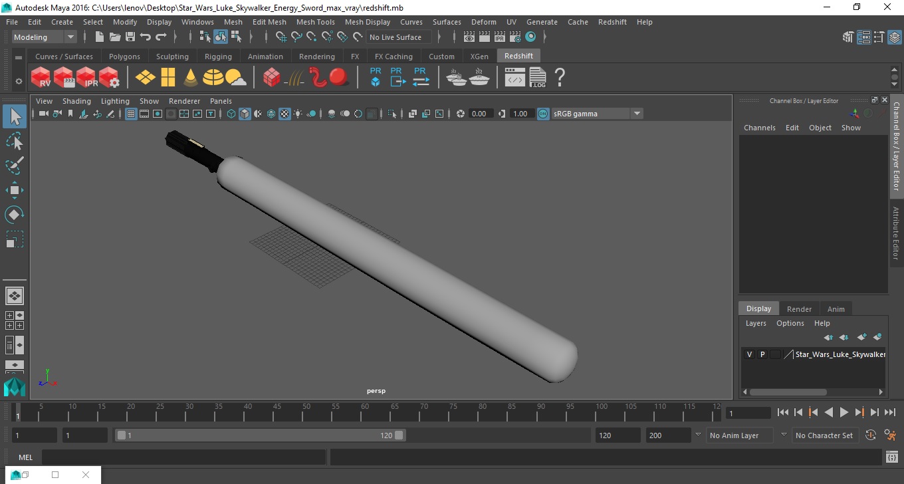The width and height of the screenshot is (904, 484).
Task: Toggle textured display checker icon
Action: (x=284, y=114)
